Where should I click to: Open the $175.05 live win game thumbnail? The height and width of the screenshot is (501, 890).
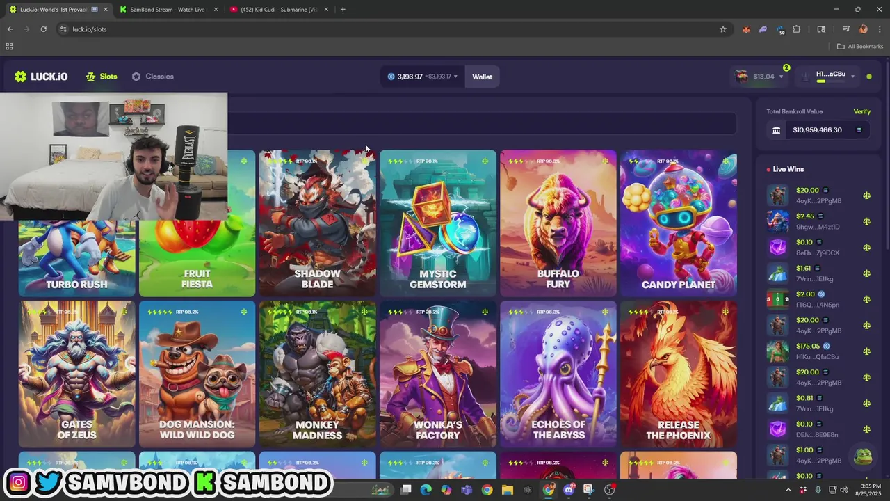coord(777,351)
